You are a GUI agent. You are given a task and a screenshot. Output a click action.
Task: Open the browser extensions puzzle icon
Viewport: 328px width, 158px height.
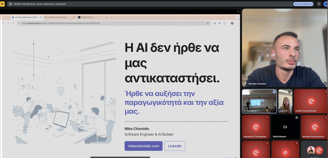(225, 23)
